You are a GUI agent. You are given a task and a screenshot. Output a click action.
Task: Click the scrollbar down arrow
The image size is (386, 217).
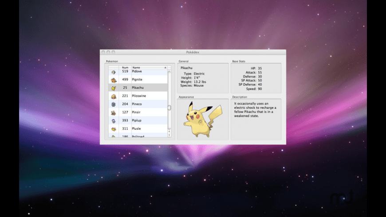(169, 135)
